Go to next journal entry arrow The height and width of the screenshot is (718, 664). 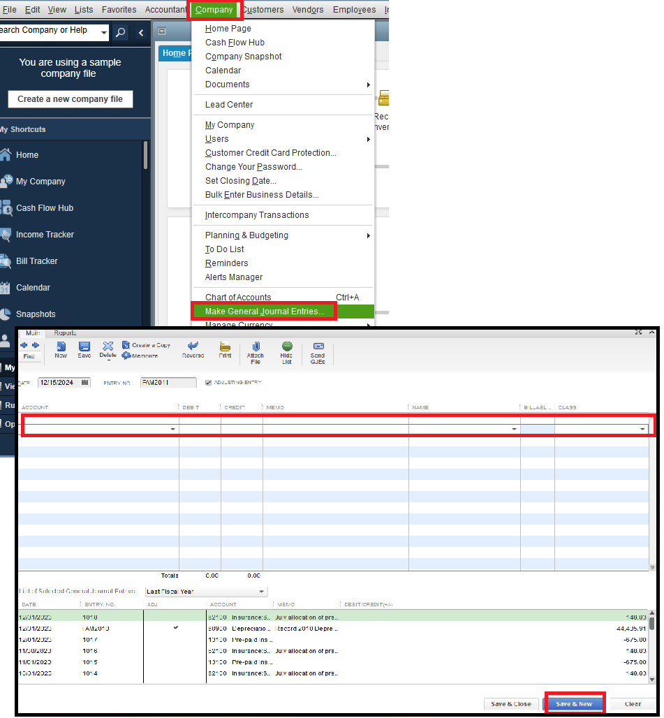(35, 345)
